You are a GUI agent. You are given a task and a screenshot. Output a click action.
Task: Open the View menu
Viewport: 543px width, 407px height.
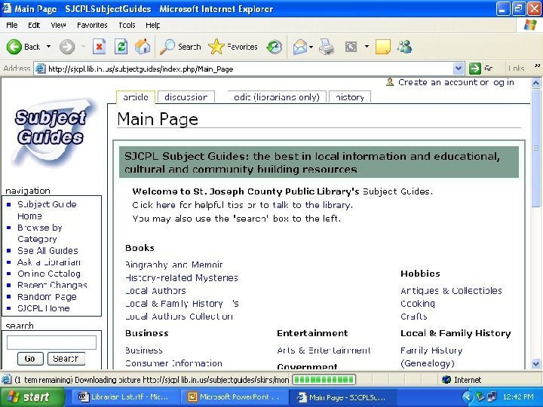58,26
